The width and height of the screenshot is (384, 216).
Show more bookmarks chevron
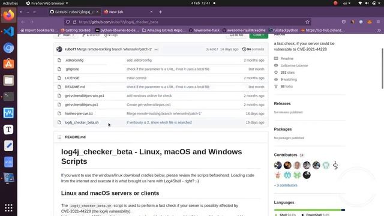[x=379, y=30]
